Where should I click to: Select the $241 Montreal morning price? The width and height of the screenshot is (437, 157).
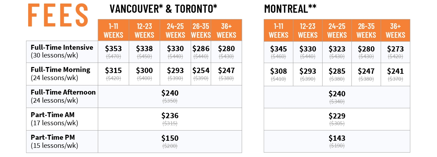[395, 71]
